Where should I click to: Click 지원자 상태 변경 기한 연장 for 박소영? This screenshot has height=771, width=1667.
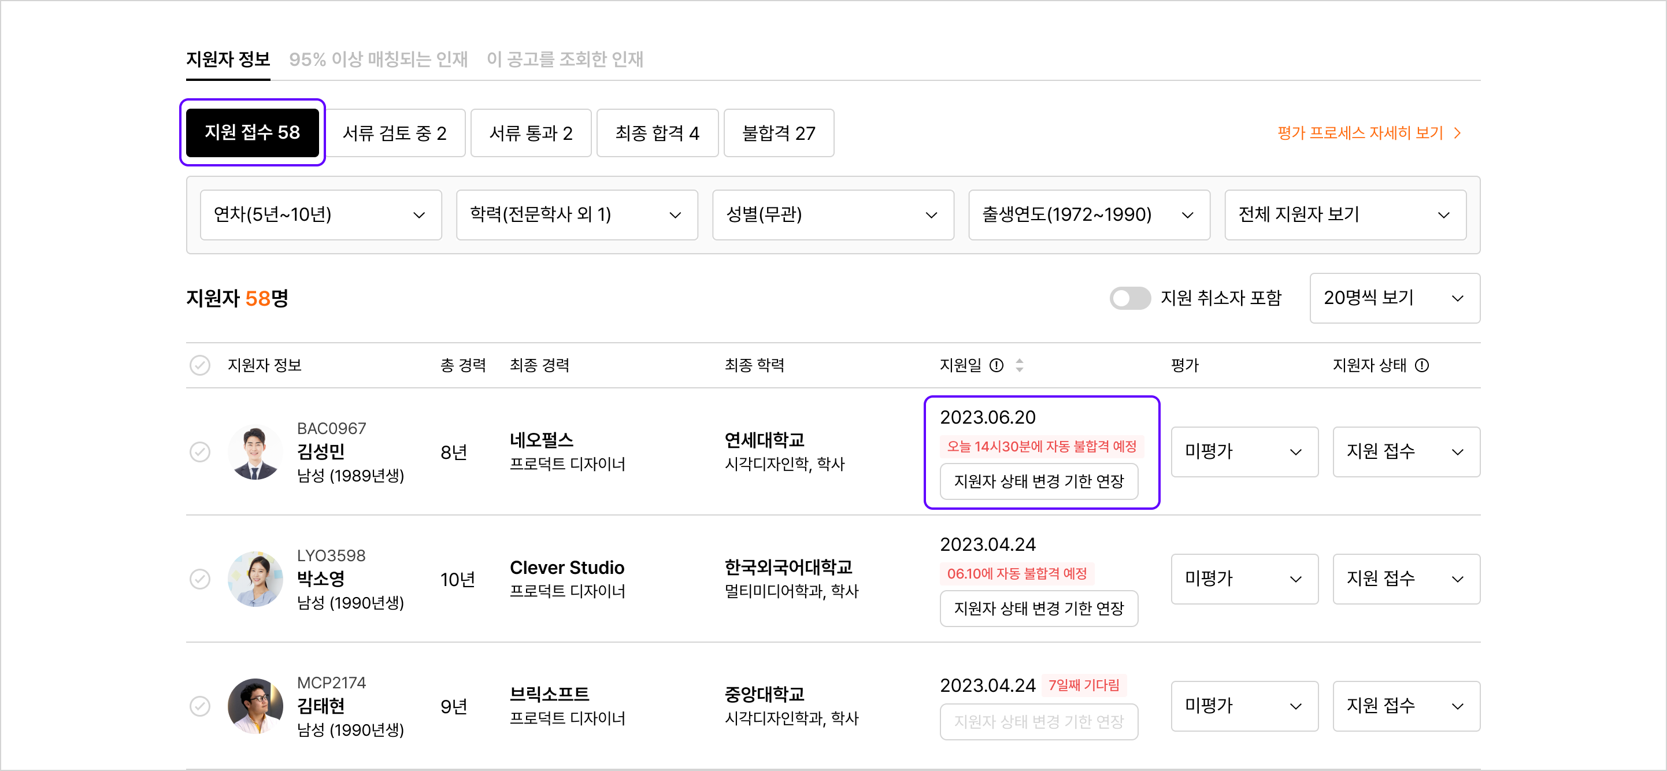(1039, 609)
